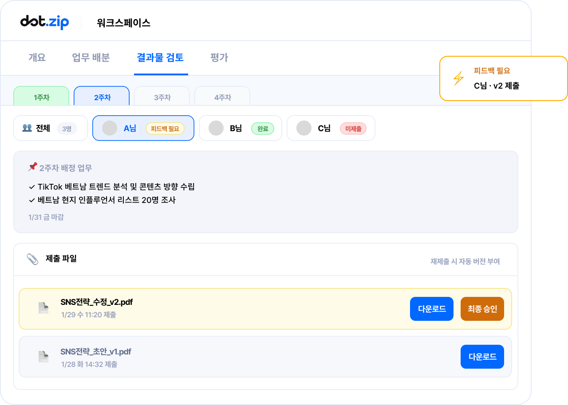Select the 2주차 week tab
568x405 pixels.
[x=102, y=96]
